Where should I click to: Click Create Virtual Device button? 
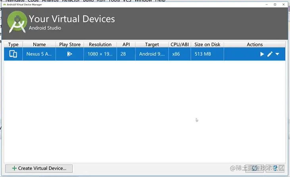coord(39,168)
